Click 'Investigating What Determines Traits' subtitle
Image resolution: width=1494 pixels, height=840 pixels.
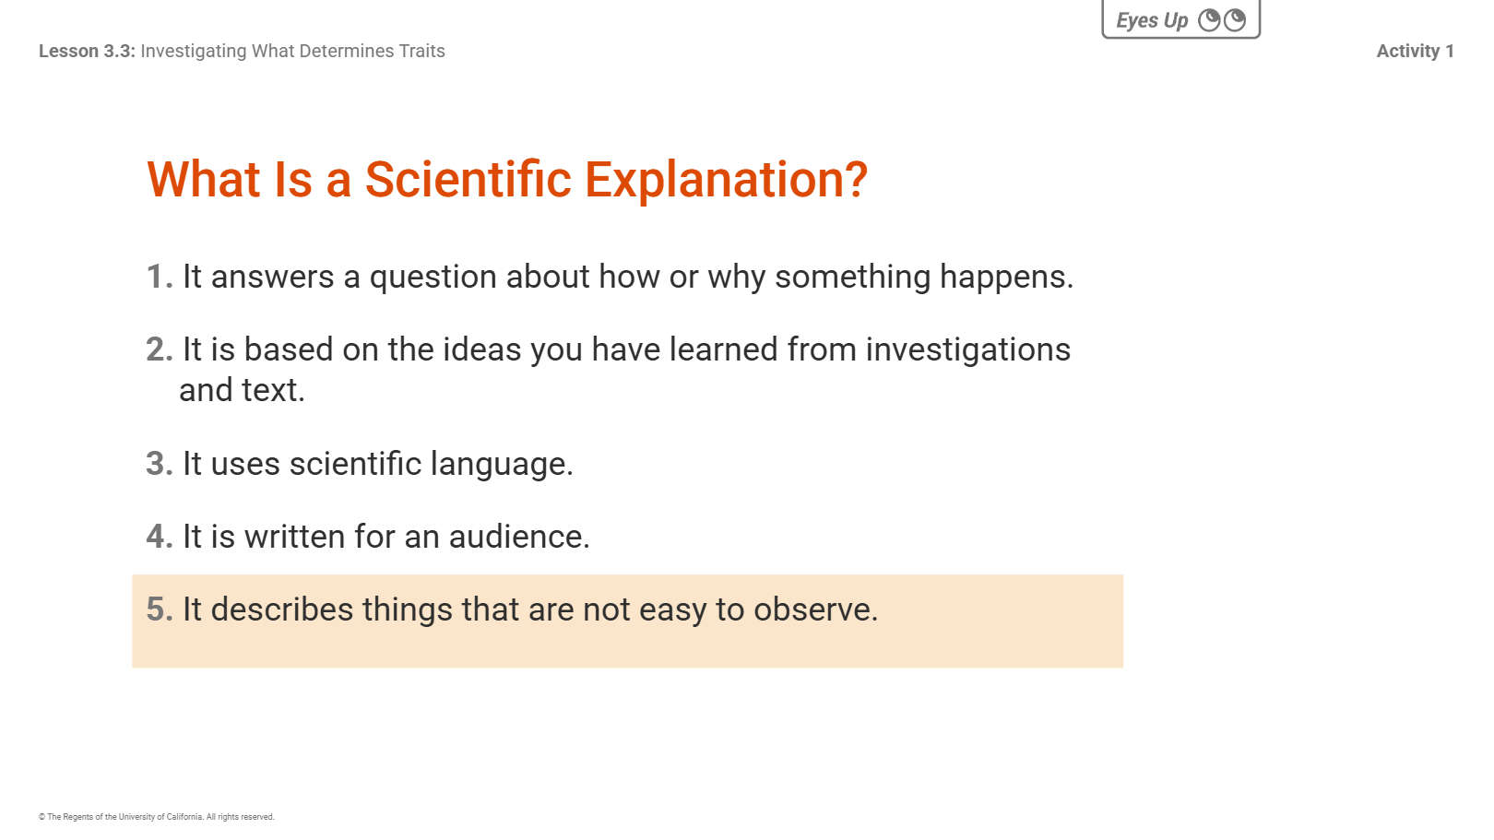[x=292, y=52]
